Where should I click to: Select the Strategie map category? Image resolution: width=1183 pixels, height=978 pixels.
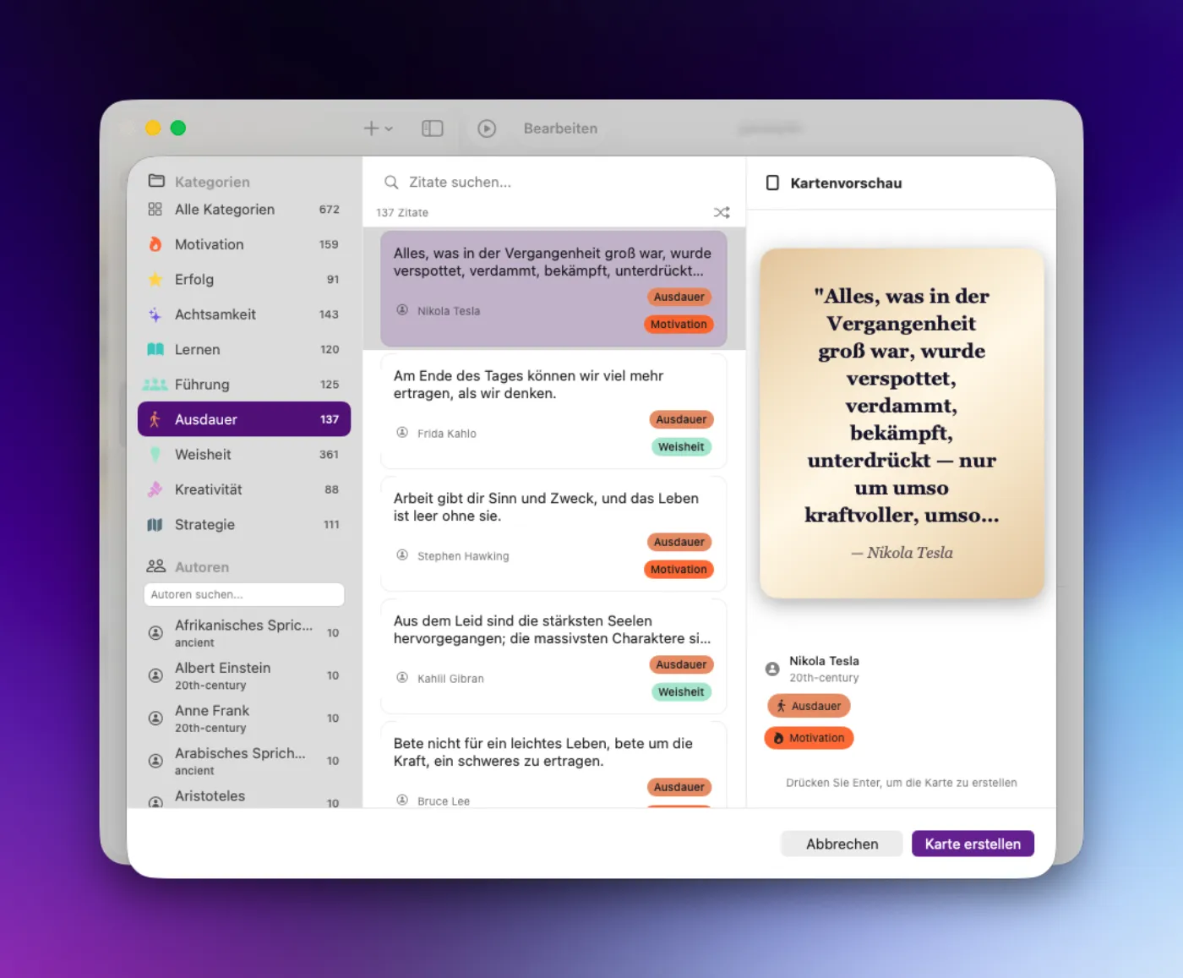(x=244, y=524)
